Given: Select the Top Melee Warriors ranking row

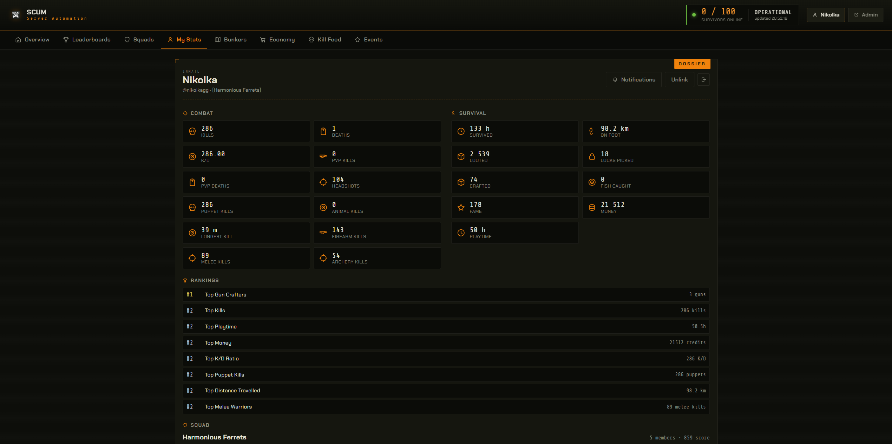Looking at the screenshot, I should pyautogui.click(x=446, y=407).
